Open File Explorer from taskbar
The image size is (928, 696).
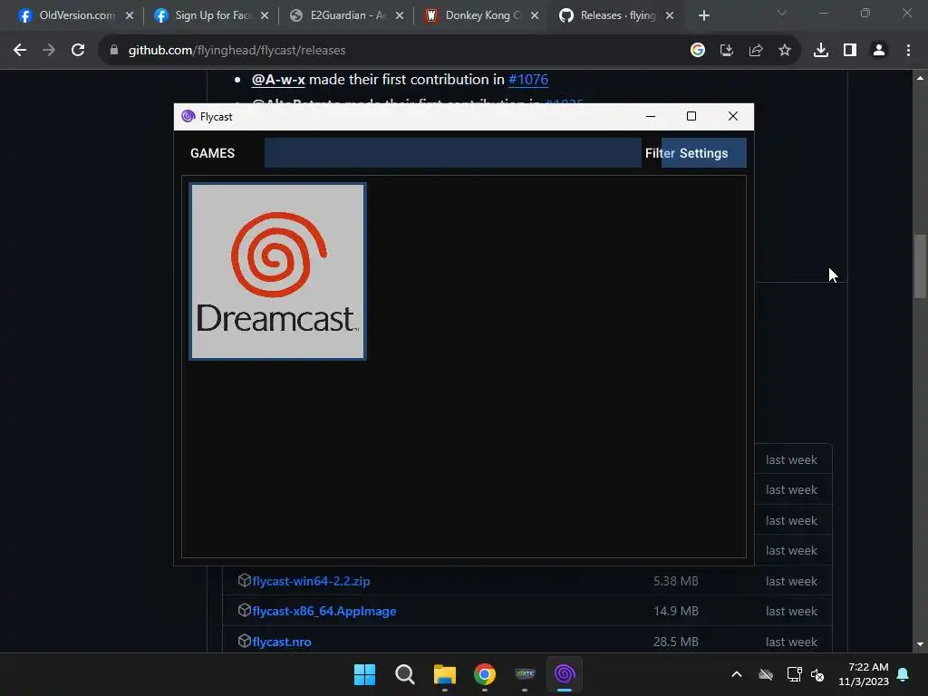point(444,674)
